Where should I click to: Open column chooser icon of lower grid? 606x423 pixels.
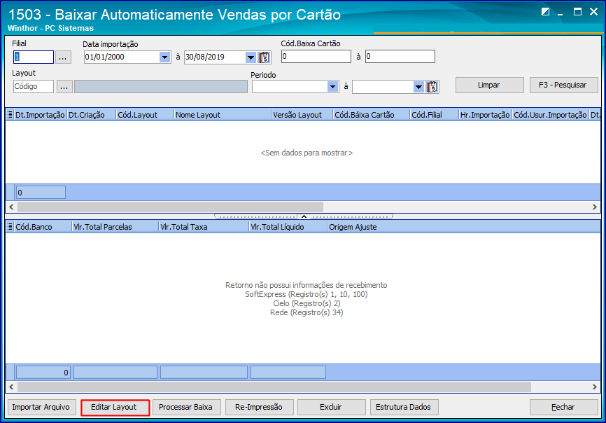click(10, 227)
